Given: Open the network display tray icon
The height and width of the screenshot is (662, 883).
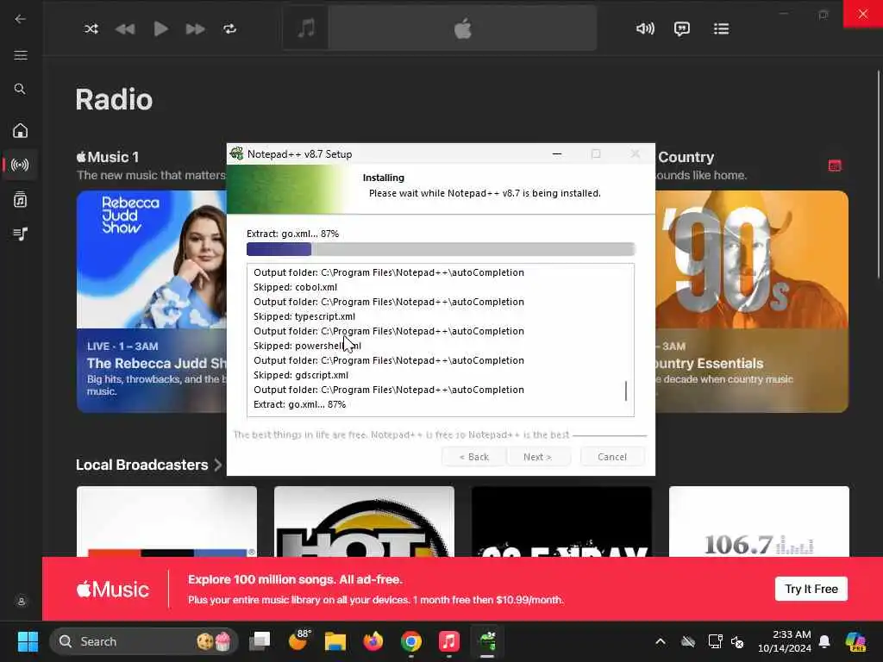Looking at the screenshot, I should (x=715, y=641).
